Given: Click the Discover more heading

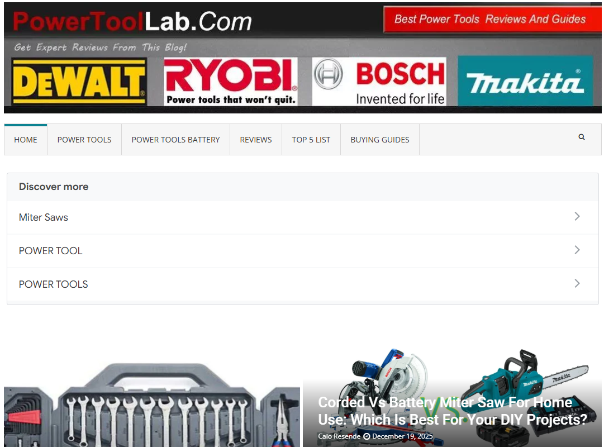Looking at the screenshot, I should coord(54,187).
